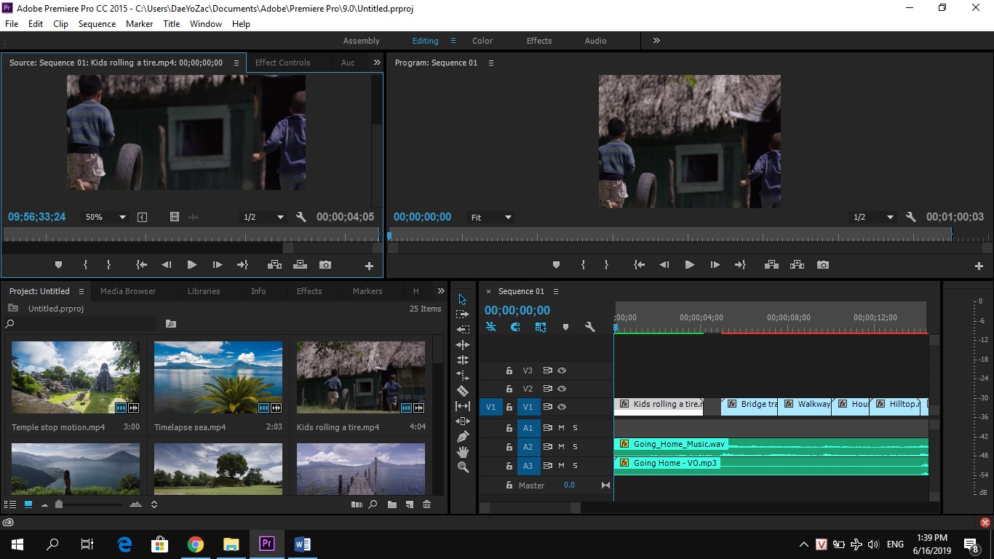Switch to the Media Browser tab
This screenshot has height=559, width=994.
pyautogui.click(x=128, y=291)
